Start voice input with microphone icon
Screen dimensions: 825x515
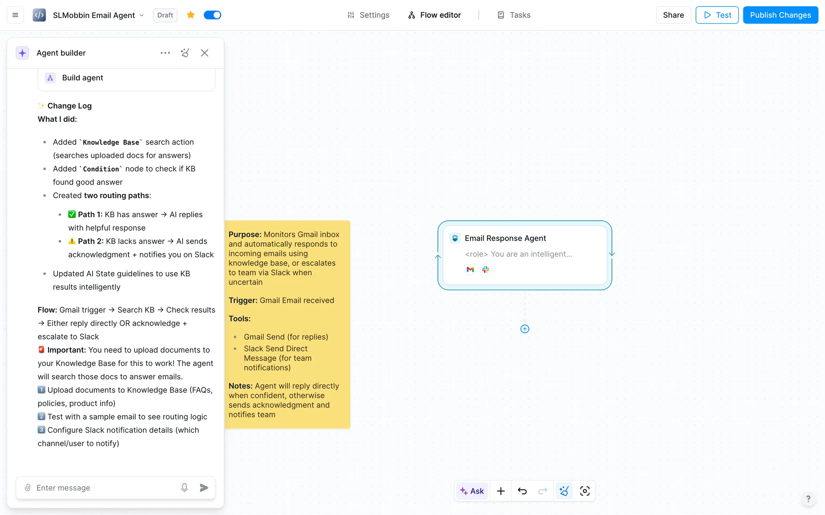point(184,488)
